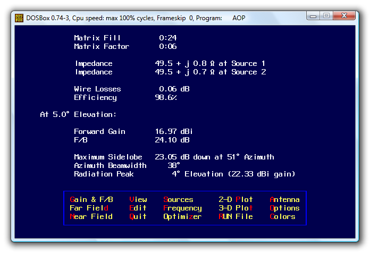Launch the Optimizer menu option

pos(182,217)
